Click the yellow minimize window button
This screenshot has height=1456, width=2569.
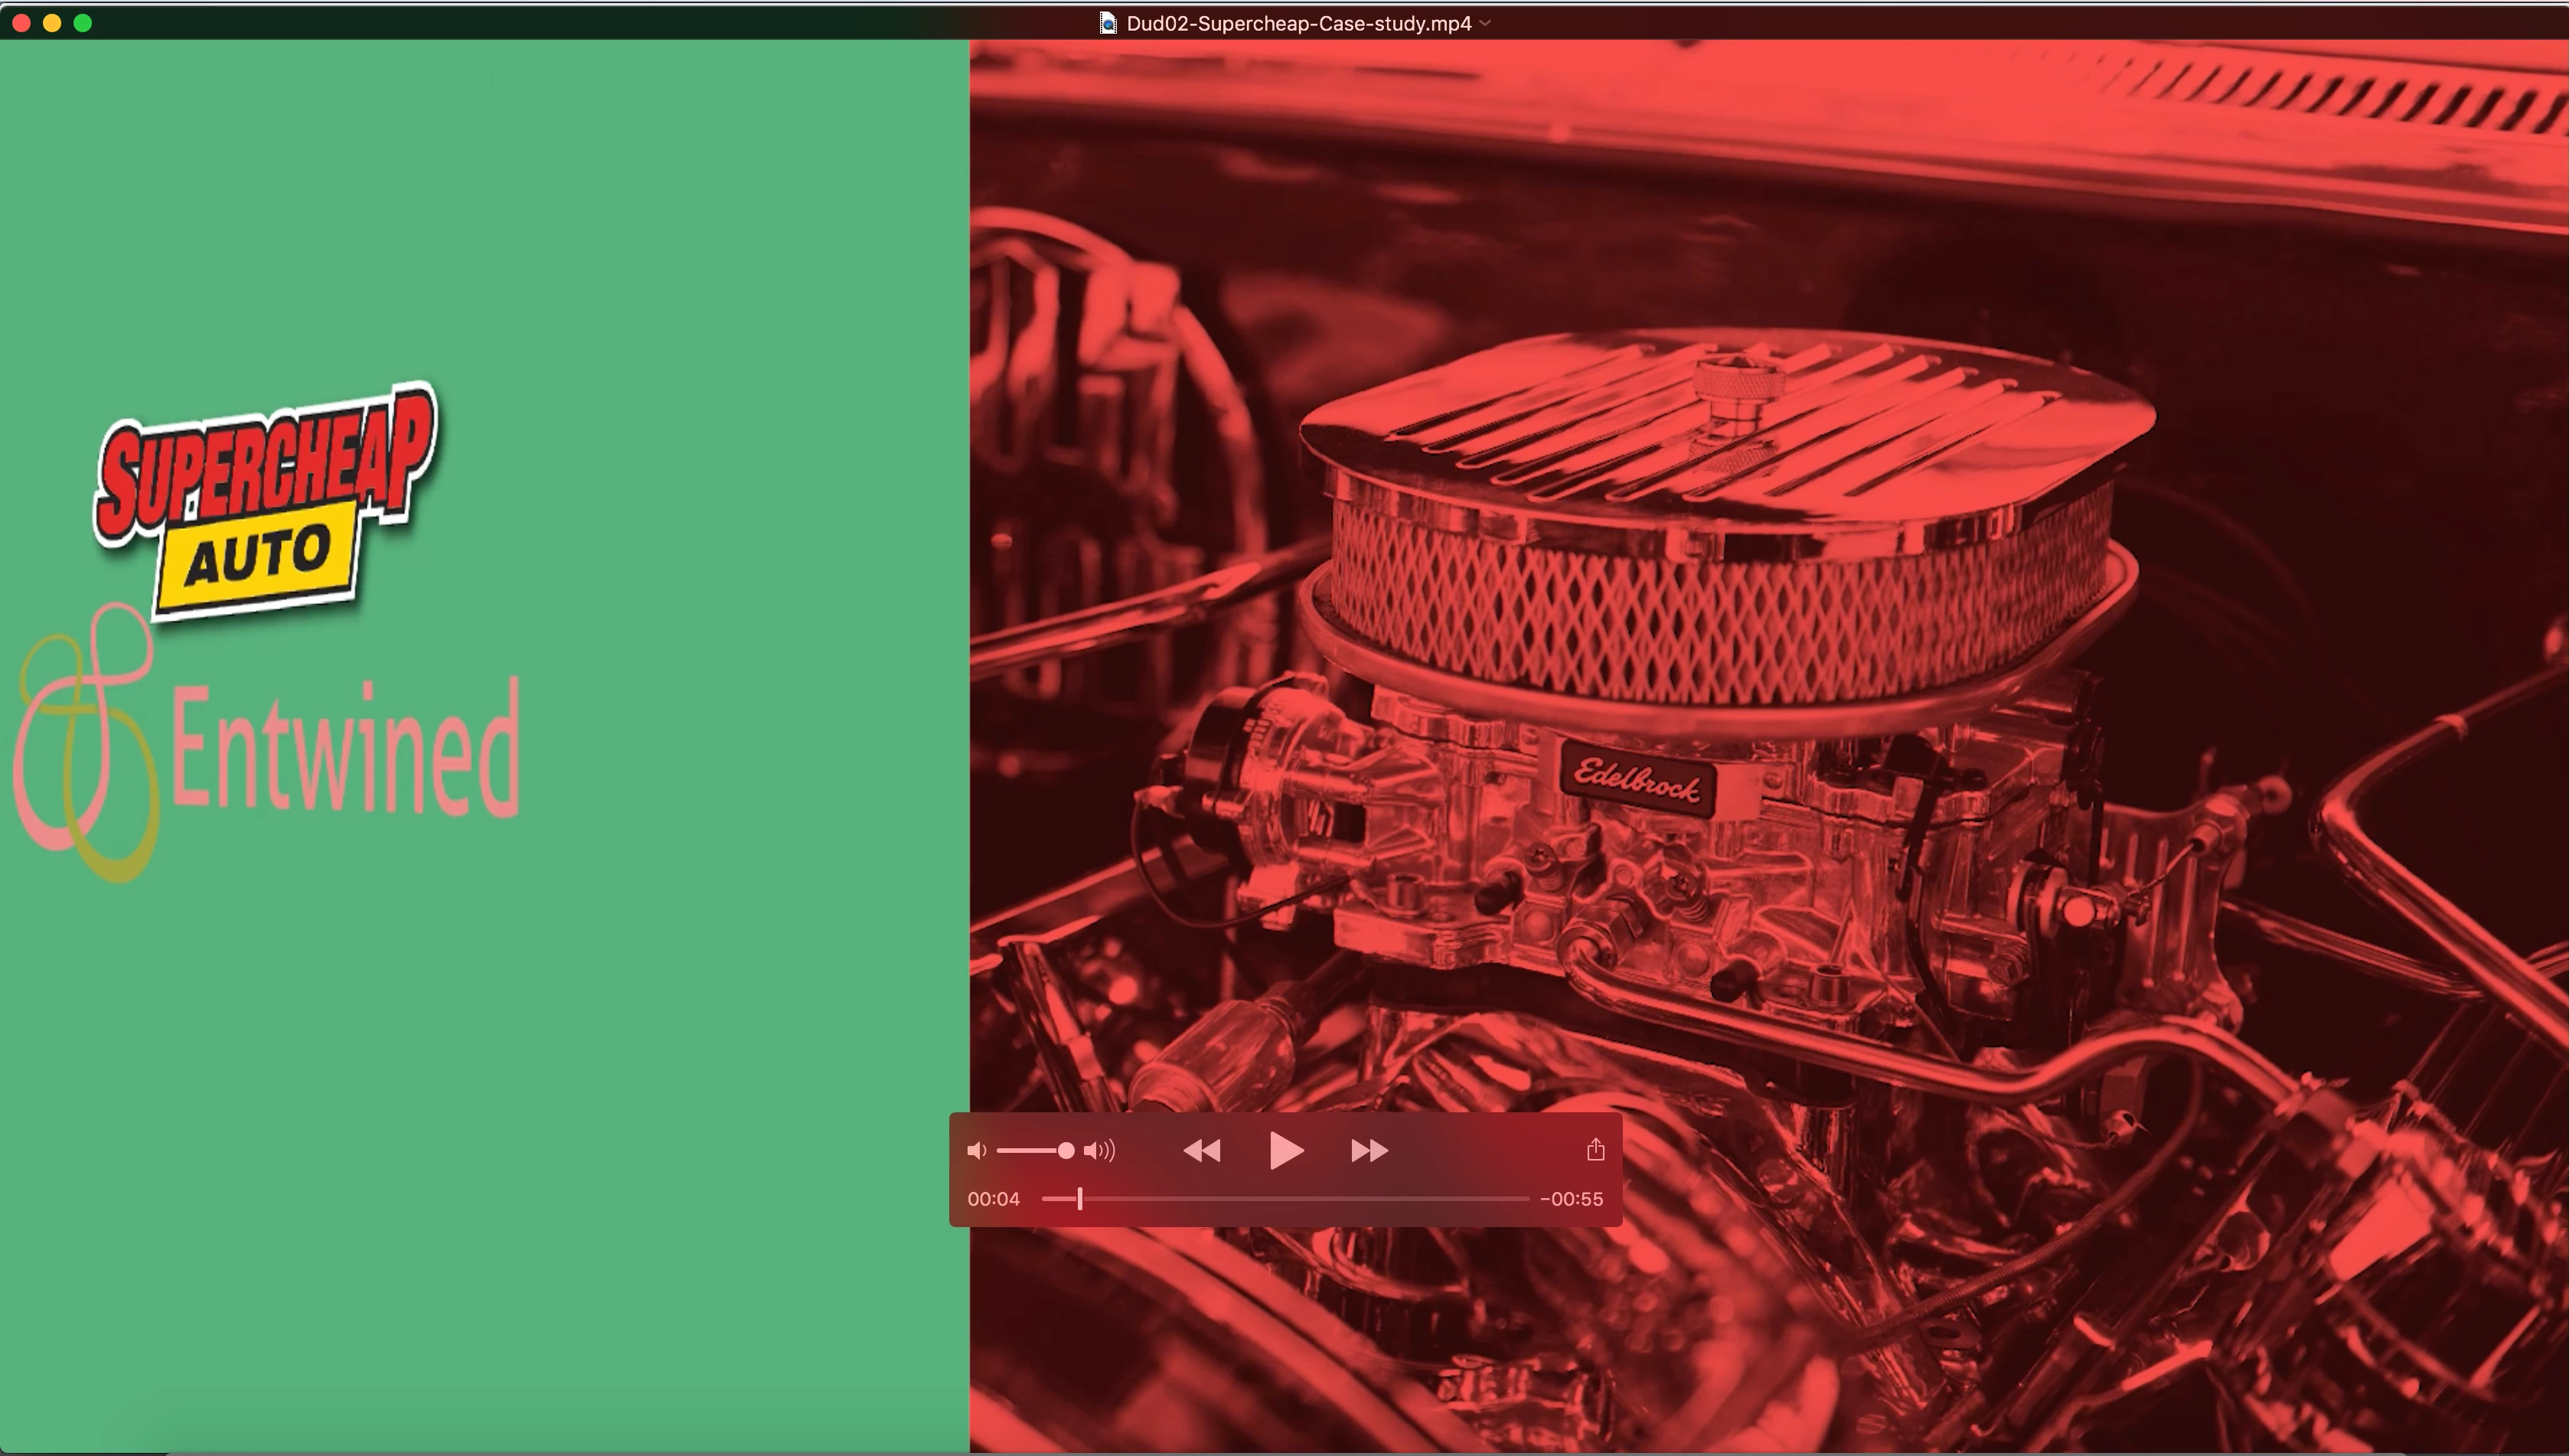click(52, 23)
